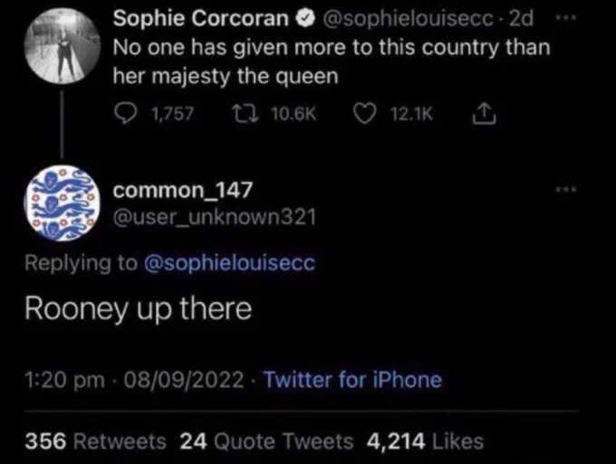
Task: Open more options on Sophie Corcoran's tweet
Action: pos(567,18)
